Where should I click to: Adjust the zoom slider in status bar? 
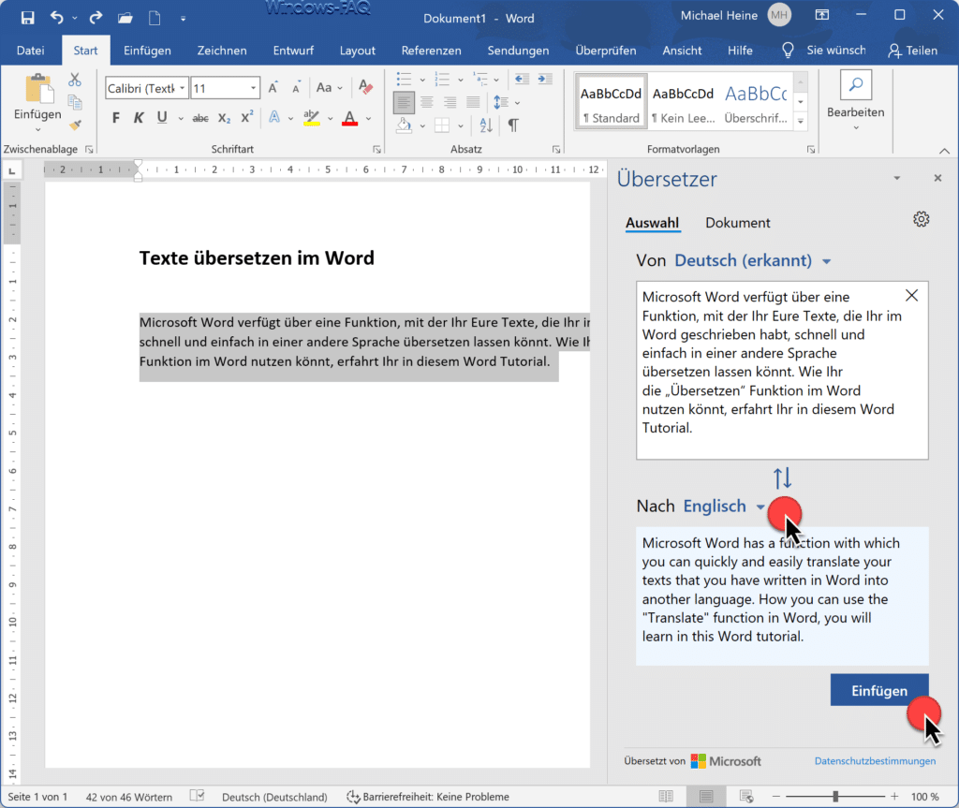835,797
